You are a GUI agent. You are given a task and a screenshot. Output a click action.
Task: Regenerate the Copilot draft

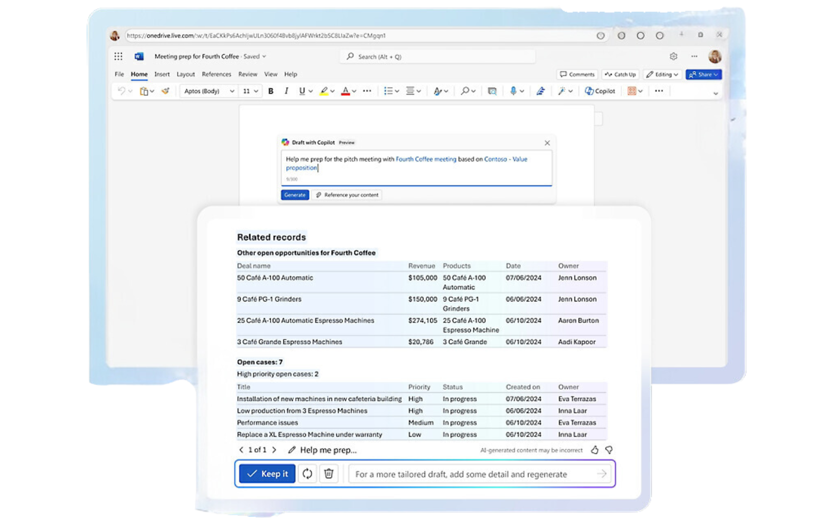pos(307,474)
